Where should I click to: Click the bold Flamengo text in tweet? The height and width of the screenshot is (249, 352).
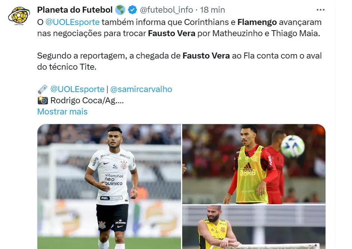pos(257,22)
